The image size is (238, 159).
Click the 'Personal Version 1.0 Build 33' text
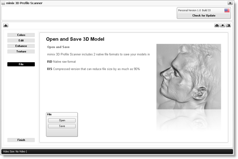click(x=194, y=10)
